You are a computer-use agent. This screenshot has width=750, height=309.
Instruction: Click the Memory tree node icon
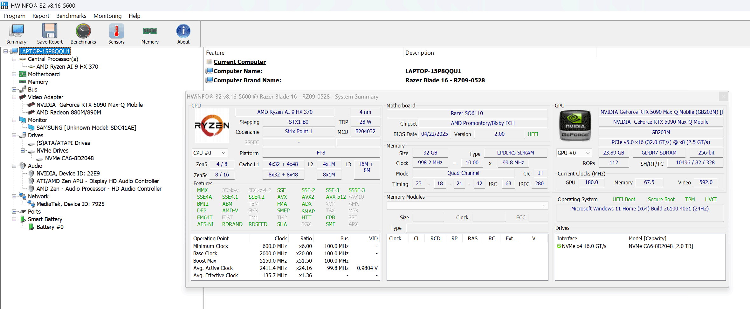23,82
